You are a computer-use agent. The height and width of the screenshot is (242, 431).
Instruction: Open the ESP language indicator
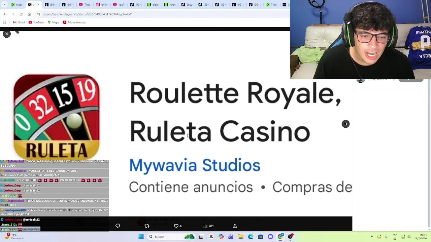pyautogui.click(x=395, y=237)
